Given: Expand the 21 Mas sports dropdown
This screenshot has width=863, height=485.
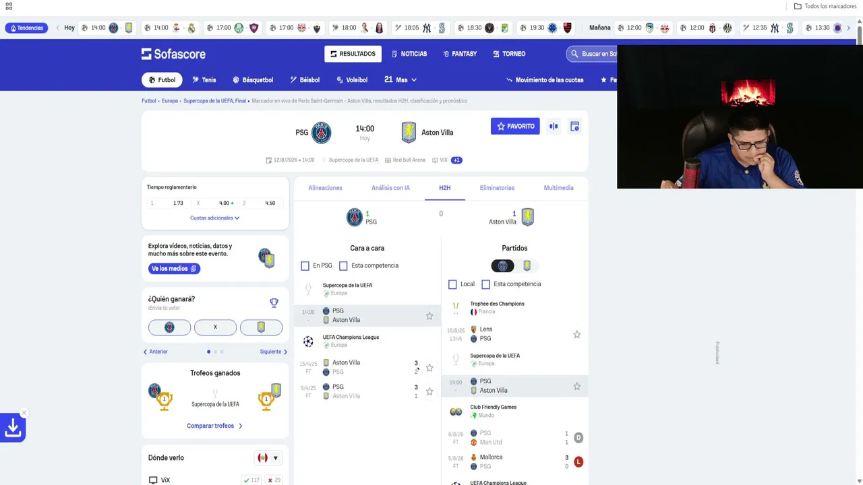Looking at the screenshot, I should [400, 79].
